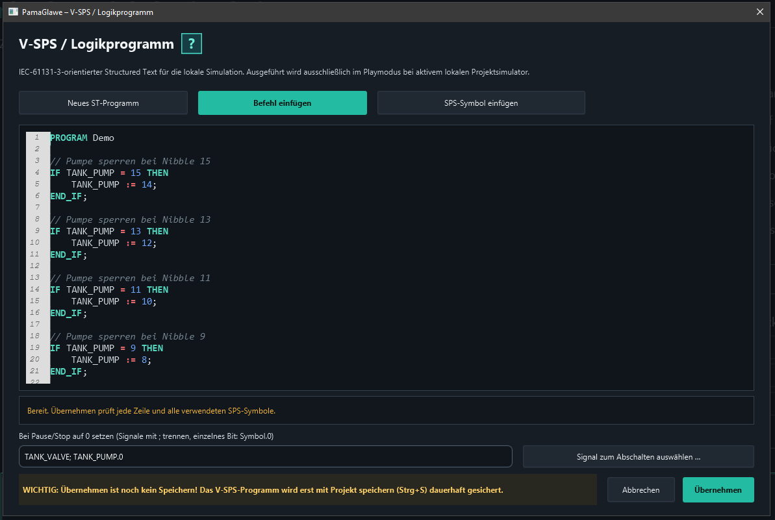
Task: Click the 'WICHTIG: Übernehmen ist noch kein Speichern' warning
Action: [x=263, y=490]
